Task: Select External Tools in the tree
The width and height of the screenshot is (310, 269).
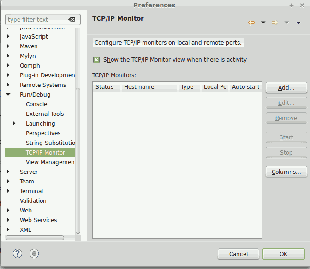Action: coord(45,114)
